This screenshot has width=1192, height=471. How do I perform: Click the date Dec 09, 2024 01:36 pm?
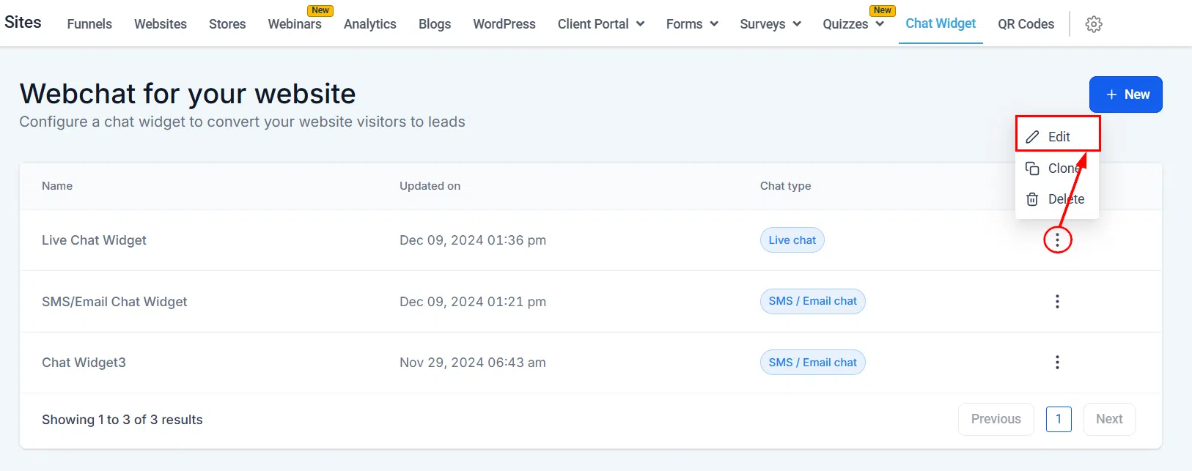473,240
